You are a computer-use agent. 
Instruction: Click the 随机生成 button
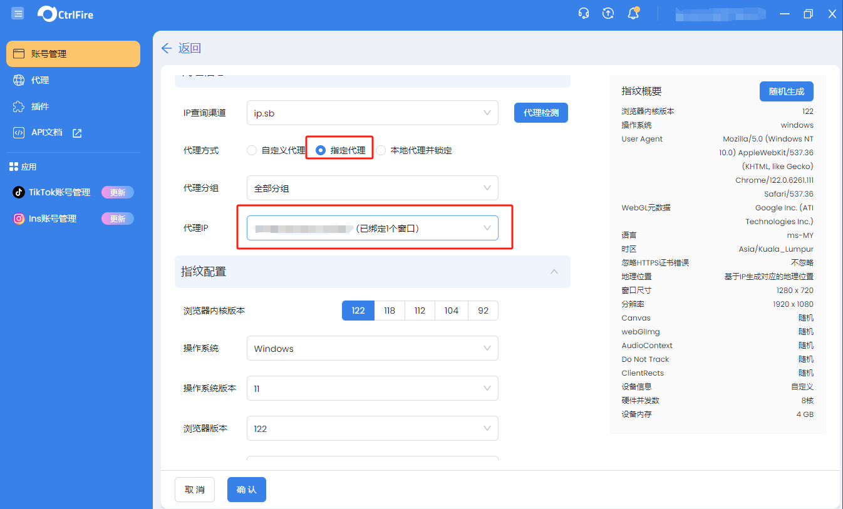pyautogui.click(x=787, y=91)
